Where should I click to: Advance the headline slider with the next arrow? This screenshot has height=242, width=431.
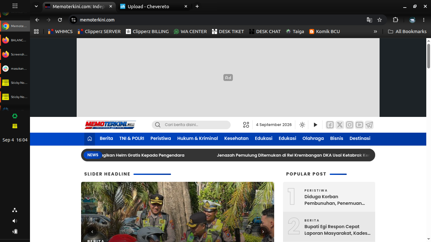[263, 232]
